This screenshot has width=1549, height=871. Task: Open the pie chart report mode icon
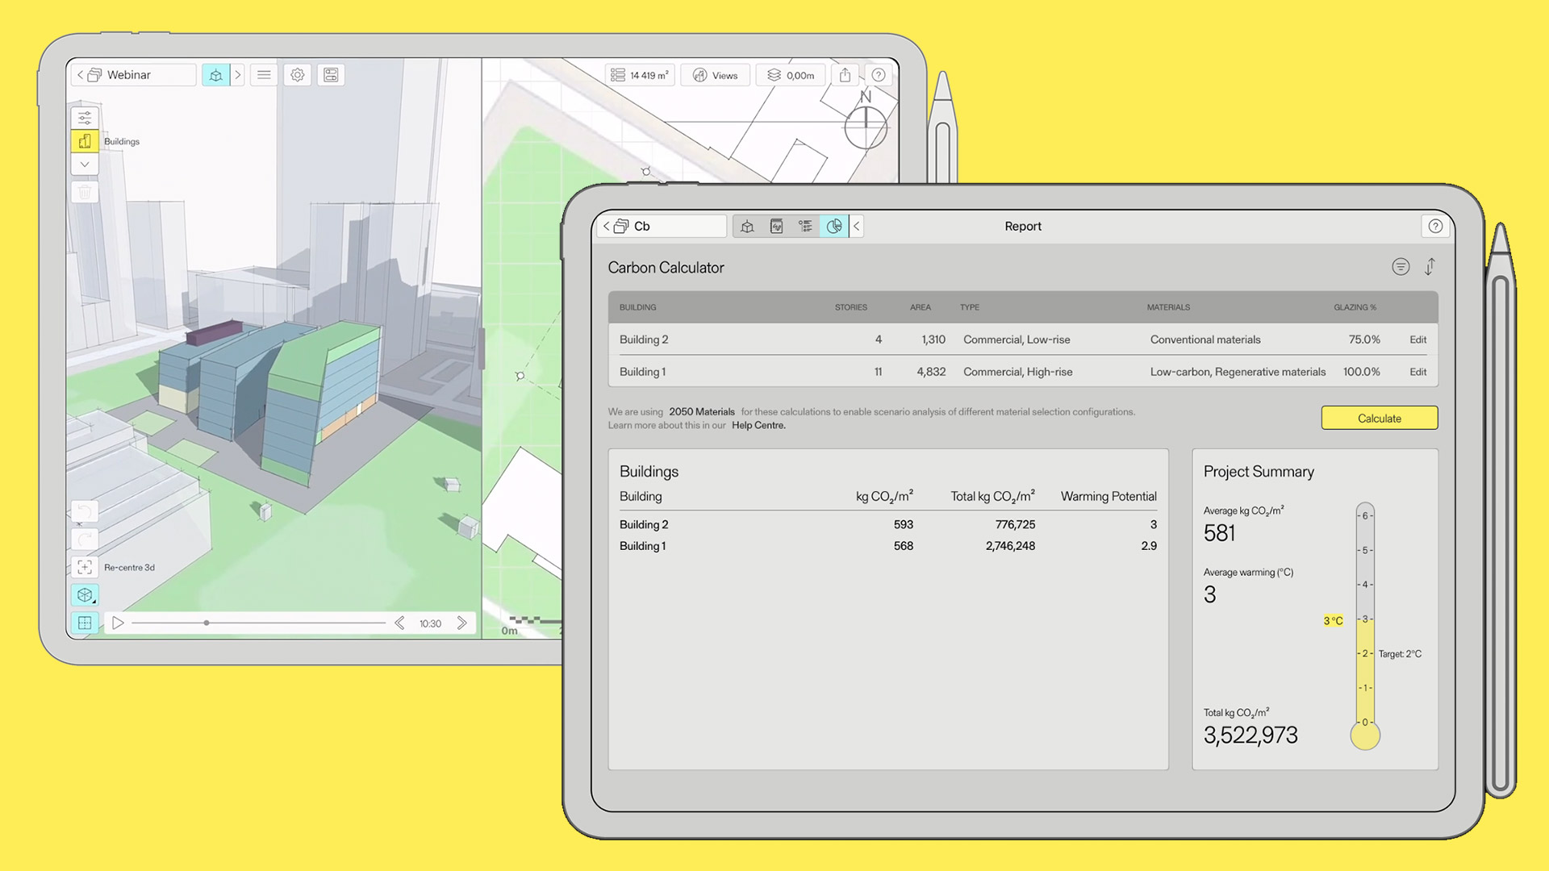pyautogui.click(x=834, y=227)
